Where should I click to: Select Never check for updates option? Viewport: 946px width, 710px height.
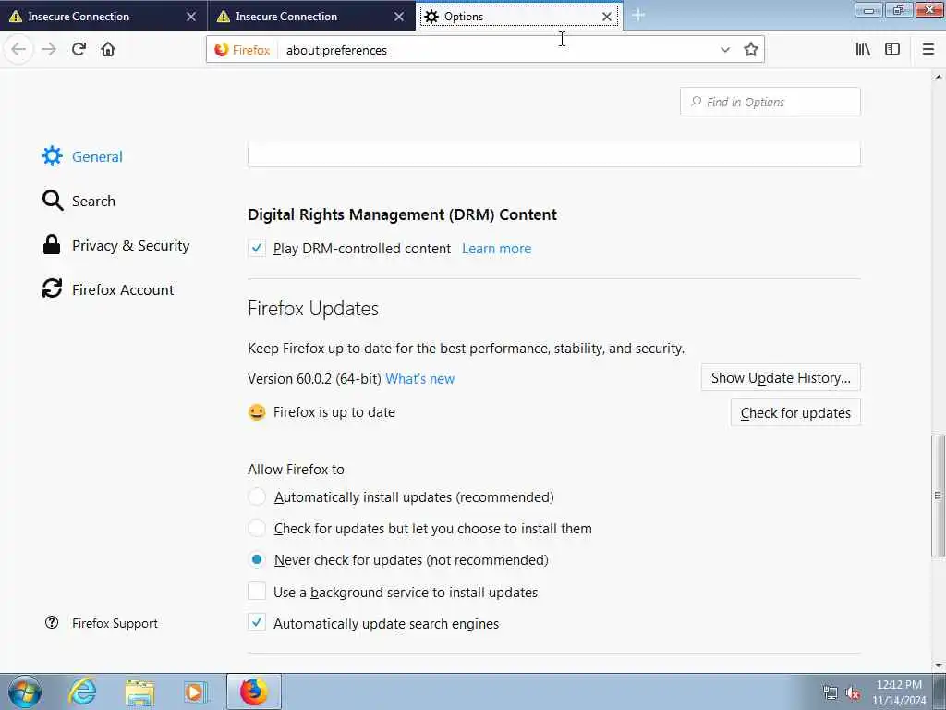(257, 559)
